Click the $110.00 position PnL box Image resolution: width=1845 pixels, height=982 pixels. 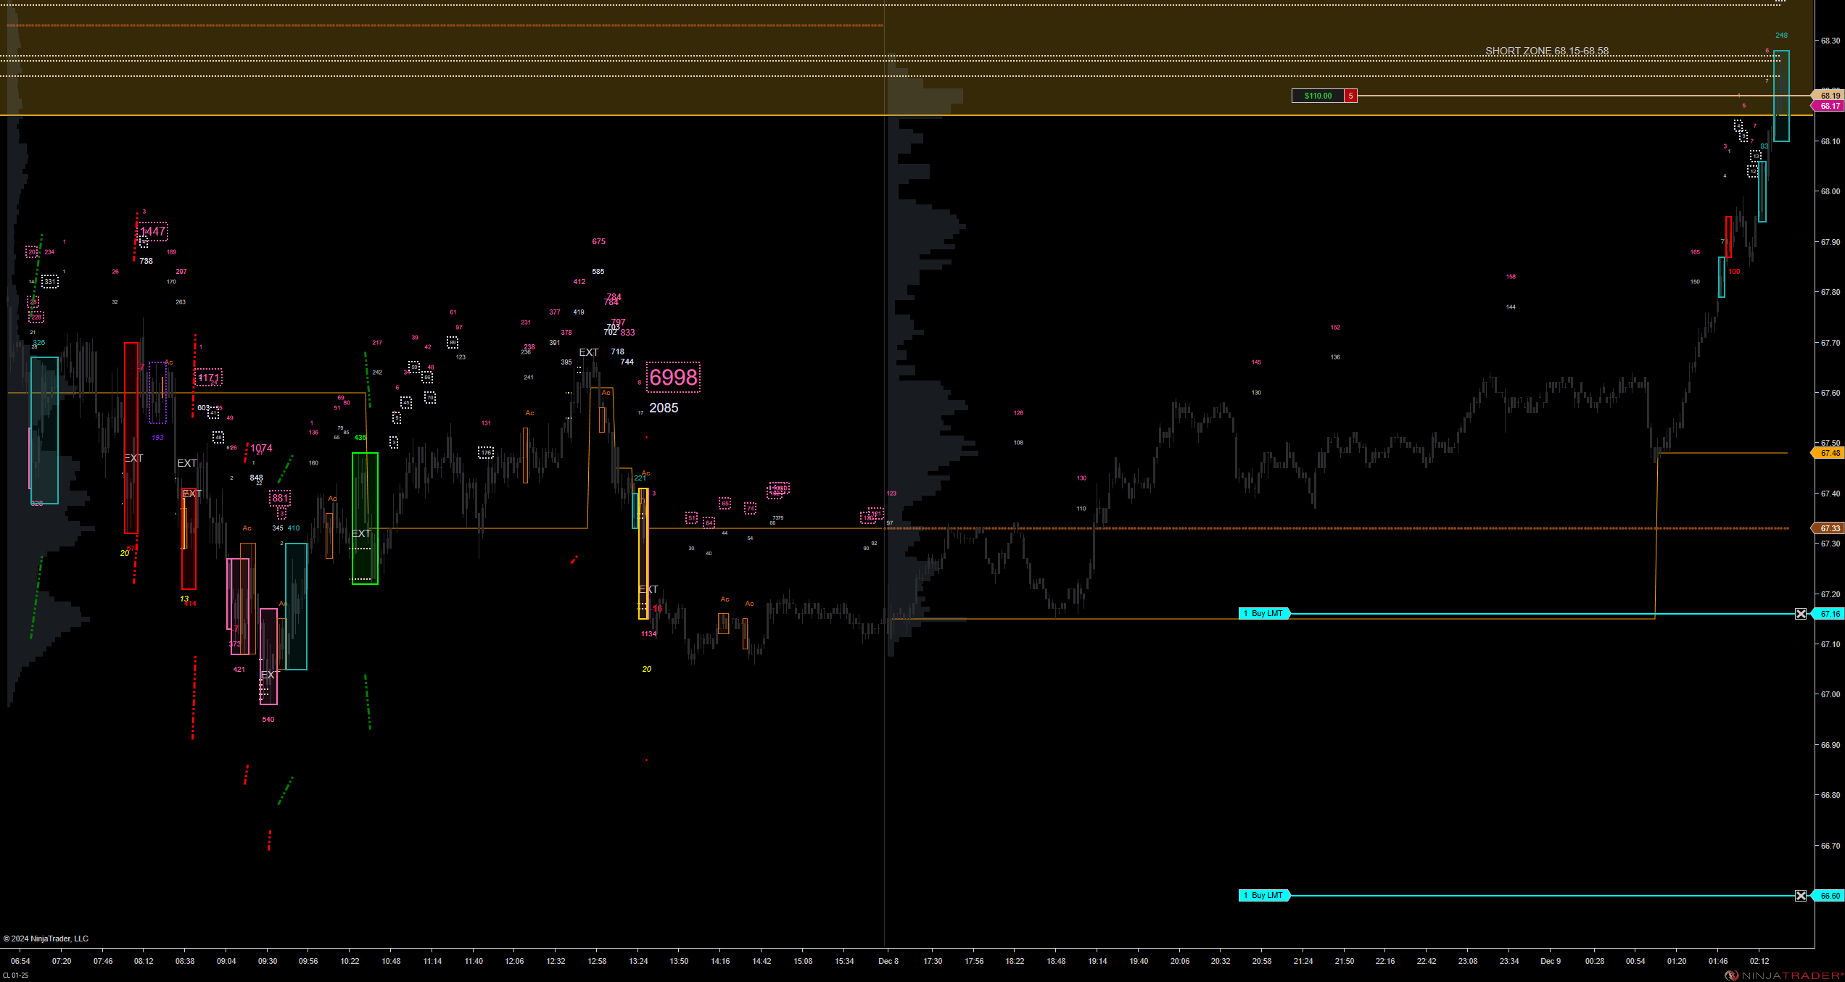(1317, 96)
